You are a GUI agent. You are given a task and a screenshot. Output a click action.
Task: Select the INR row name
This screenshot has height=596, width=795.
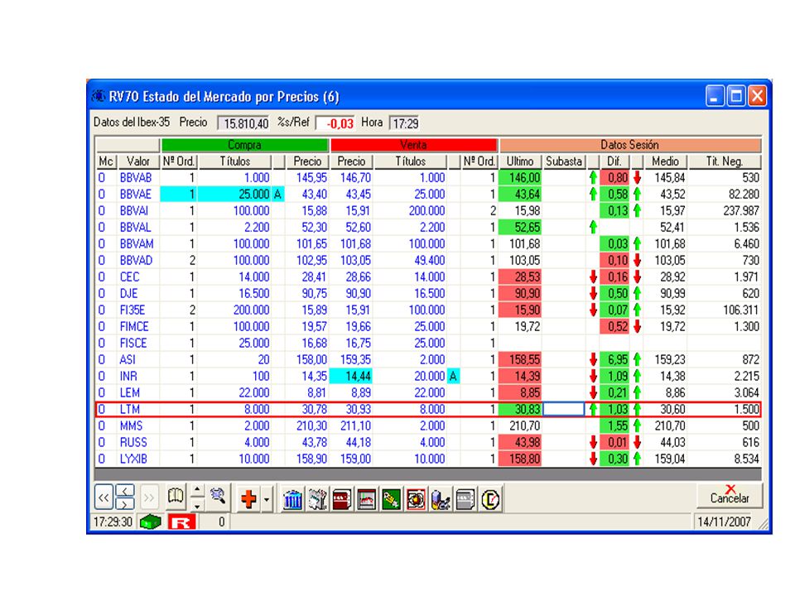pyautogui.click(x=128, y=377)
